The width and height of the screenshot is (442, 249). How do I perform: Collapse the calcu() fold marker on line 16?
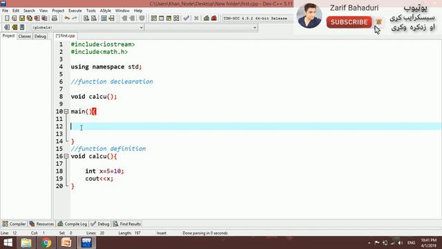pyautogui.click(x=66, y=156)
